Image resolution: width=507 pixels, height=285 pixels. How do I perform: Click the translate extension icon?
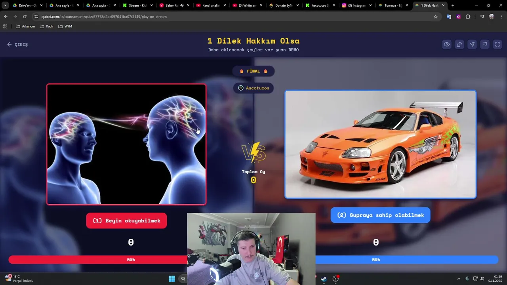449,17
